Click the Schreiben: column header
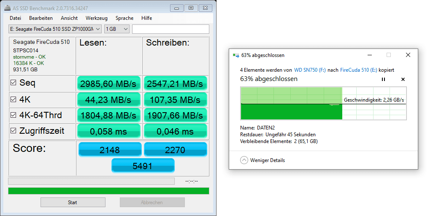 click(x=168, y=43)
